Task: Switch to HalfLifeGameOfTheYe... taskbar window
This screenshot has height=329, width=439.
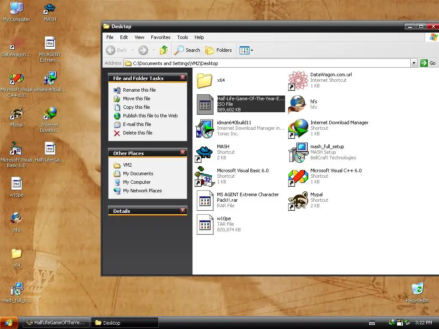Action: [x=56, y=323]
